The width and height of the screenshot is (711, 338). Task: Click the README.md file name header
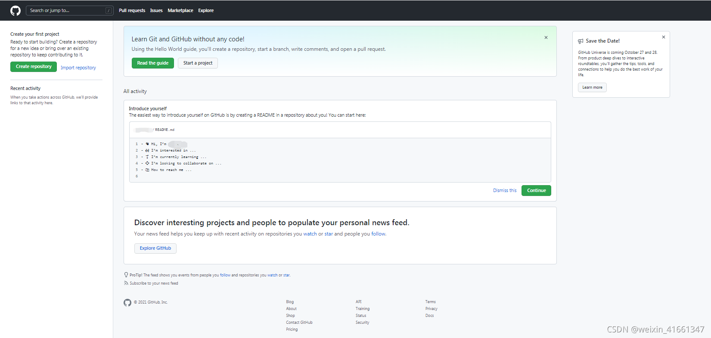[165, 130]
